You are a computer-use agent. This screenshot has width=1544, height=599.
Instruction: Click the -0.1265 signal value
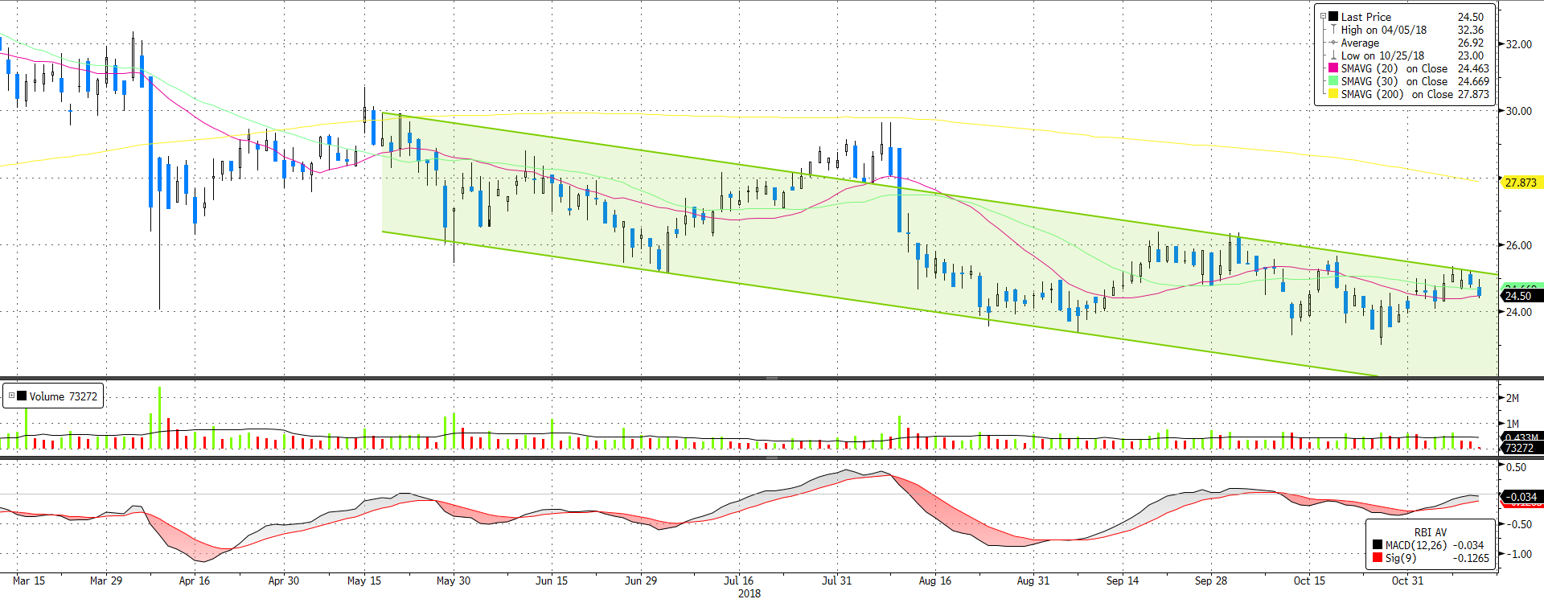1472,558
